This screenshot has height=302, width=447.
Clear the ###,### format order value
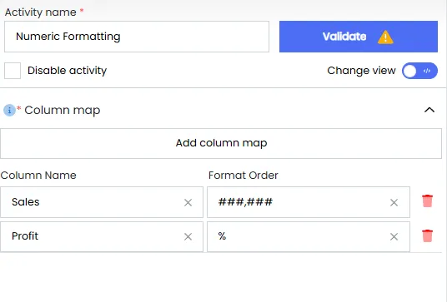pos(394,202)
